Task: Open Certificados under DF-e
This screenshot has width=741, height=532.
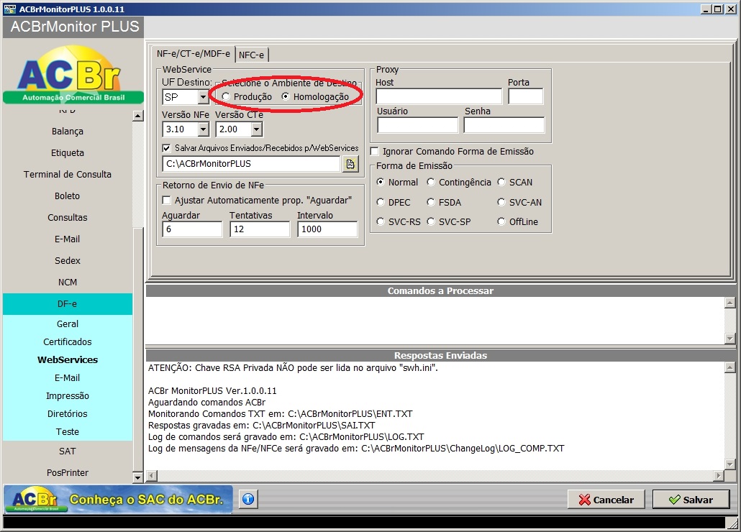Action: [68, 341]
